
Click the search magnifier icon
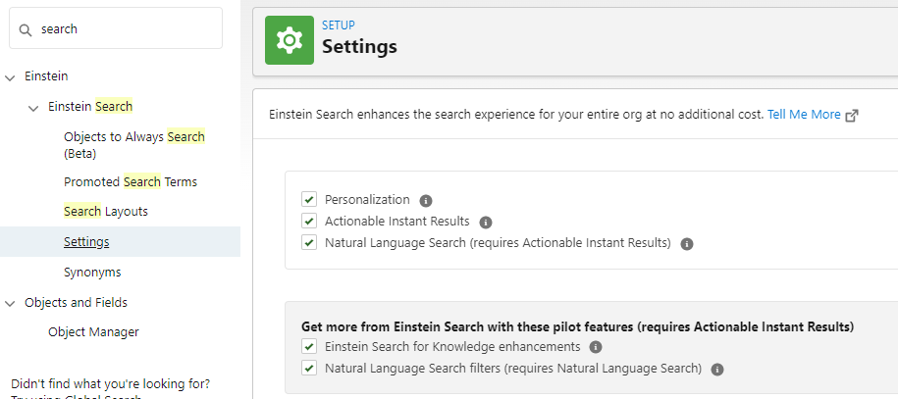[x=26, y=29]
